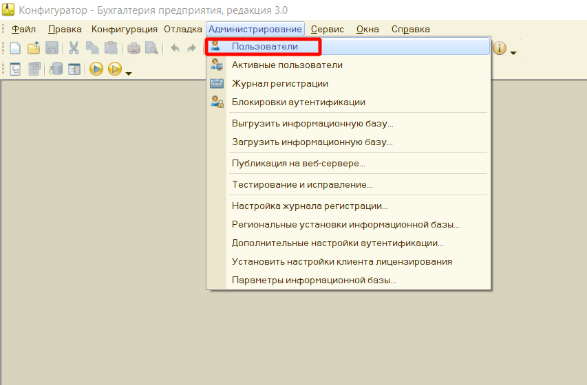Open the Сервис menu in menu bar
Image resolution: width=587 pixels, height=385 pixels.
327,29
